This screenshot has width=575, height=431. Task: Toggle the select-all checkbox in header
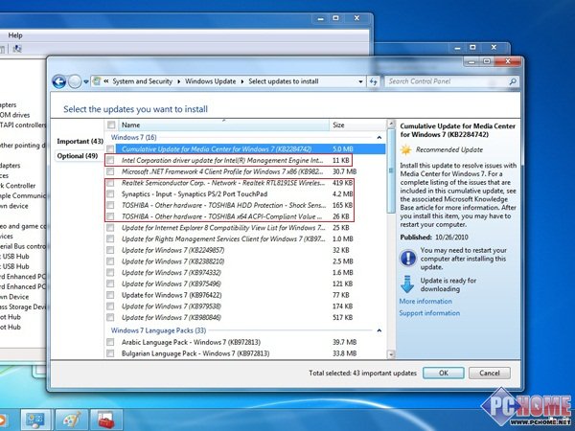tap(111, 125)
